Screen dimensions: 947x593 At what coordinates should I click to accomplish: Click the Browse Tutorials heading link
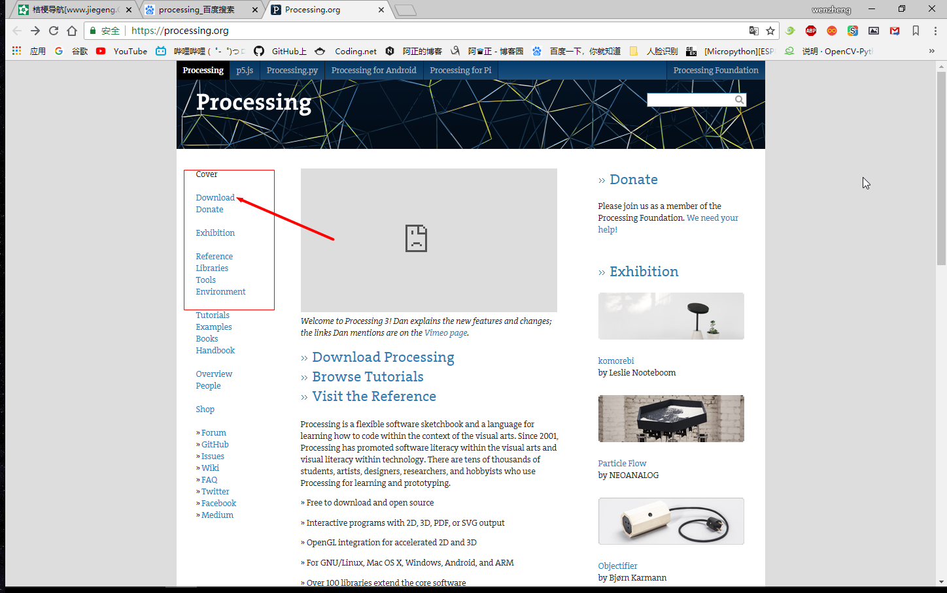coord(368,377)
